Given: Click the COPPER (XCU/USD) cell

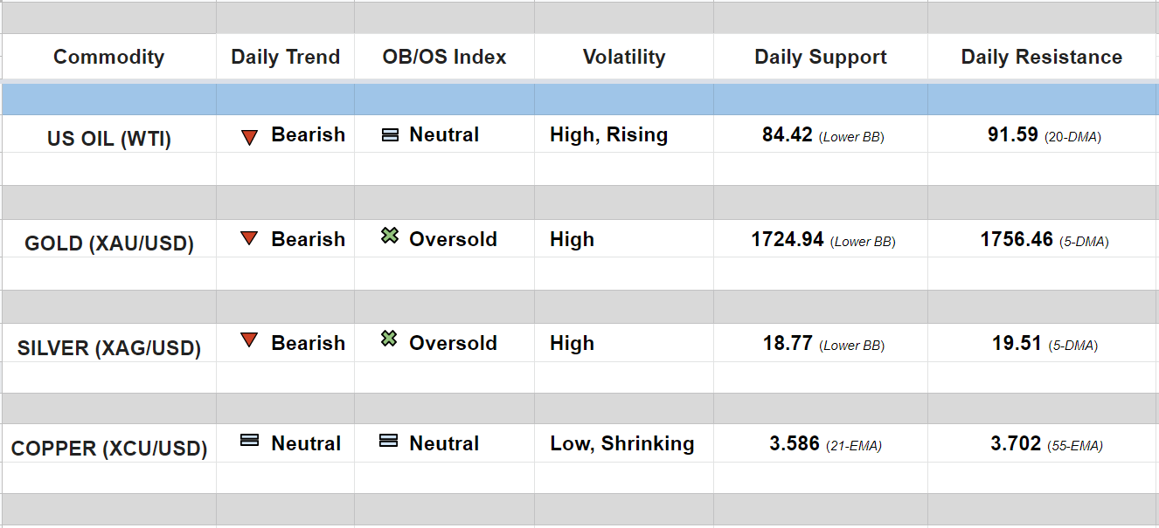Looking at the screenshot, I should click(x=109, y=449).
